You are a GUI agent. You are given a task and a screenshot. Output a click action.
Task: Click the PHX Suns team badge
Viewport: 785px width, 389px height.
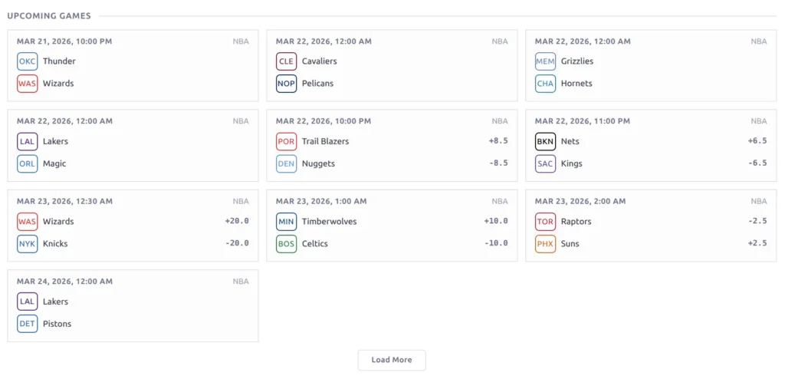545,244
